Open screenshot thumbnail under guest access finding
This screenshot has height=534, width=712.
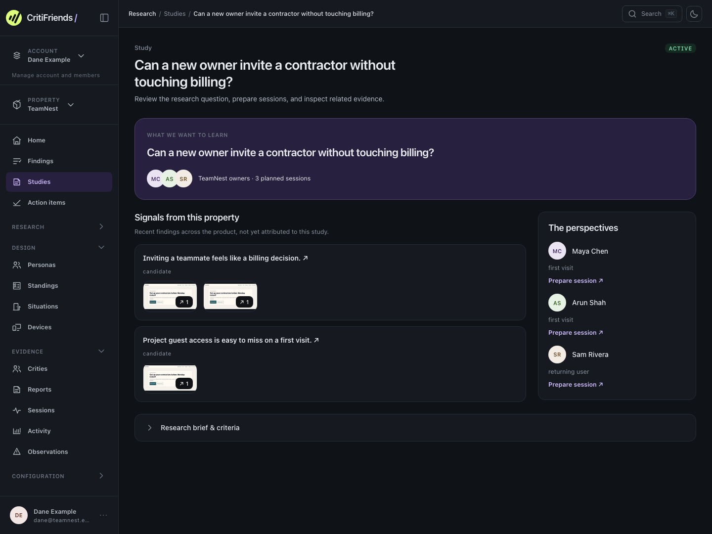(x=170, y=378)
